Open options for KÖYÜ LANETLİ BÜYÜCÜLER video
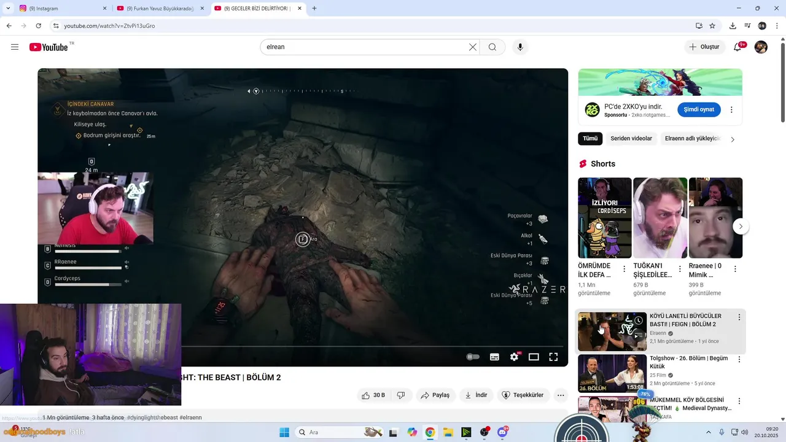Screen dimensions: 786x442 [739, 317]
